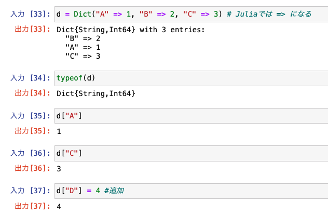Click the output prompt label [33]
Viewport: 328px width, 216px height.
click(x=33, y=29)
